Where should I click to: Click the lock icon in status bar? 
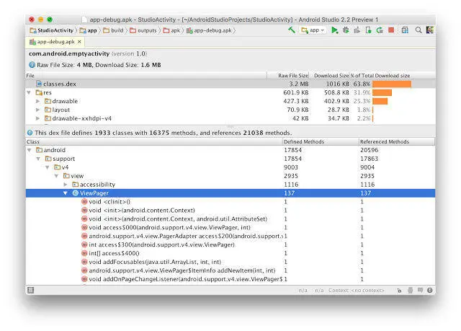[399, 291]
